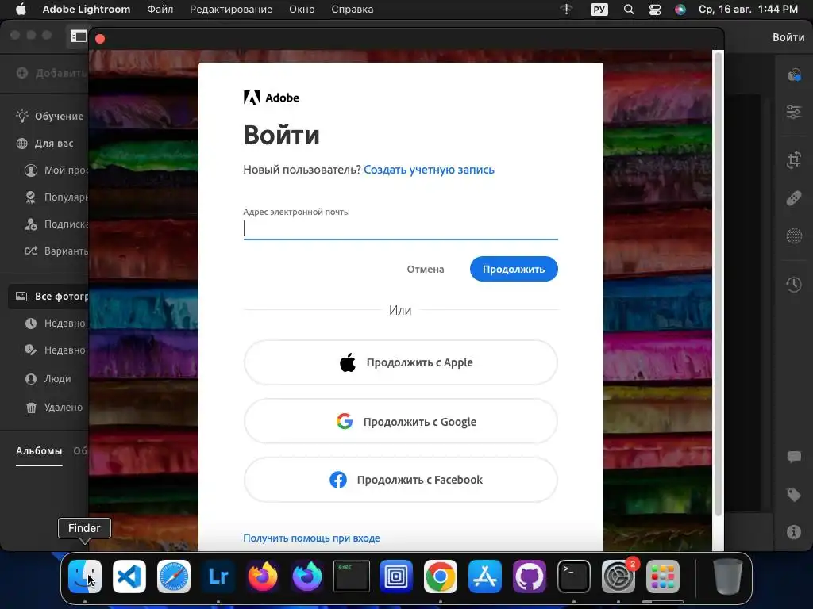The width and height of the screenshot is (813, 609).
Task: Open the Справка menu
Action: click(353, 10)
